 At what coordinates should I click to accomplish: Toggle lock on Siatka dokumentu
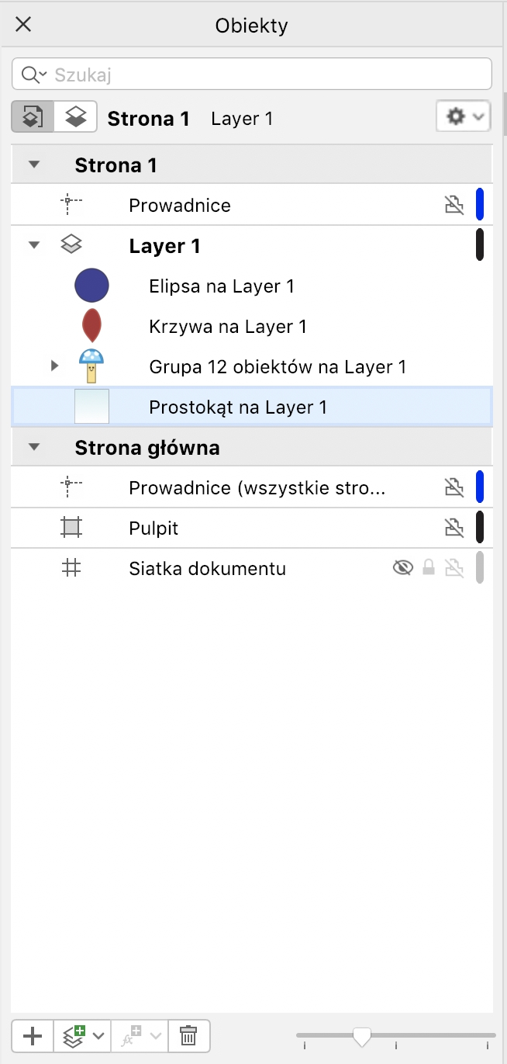coord(428,569)
